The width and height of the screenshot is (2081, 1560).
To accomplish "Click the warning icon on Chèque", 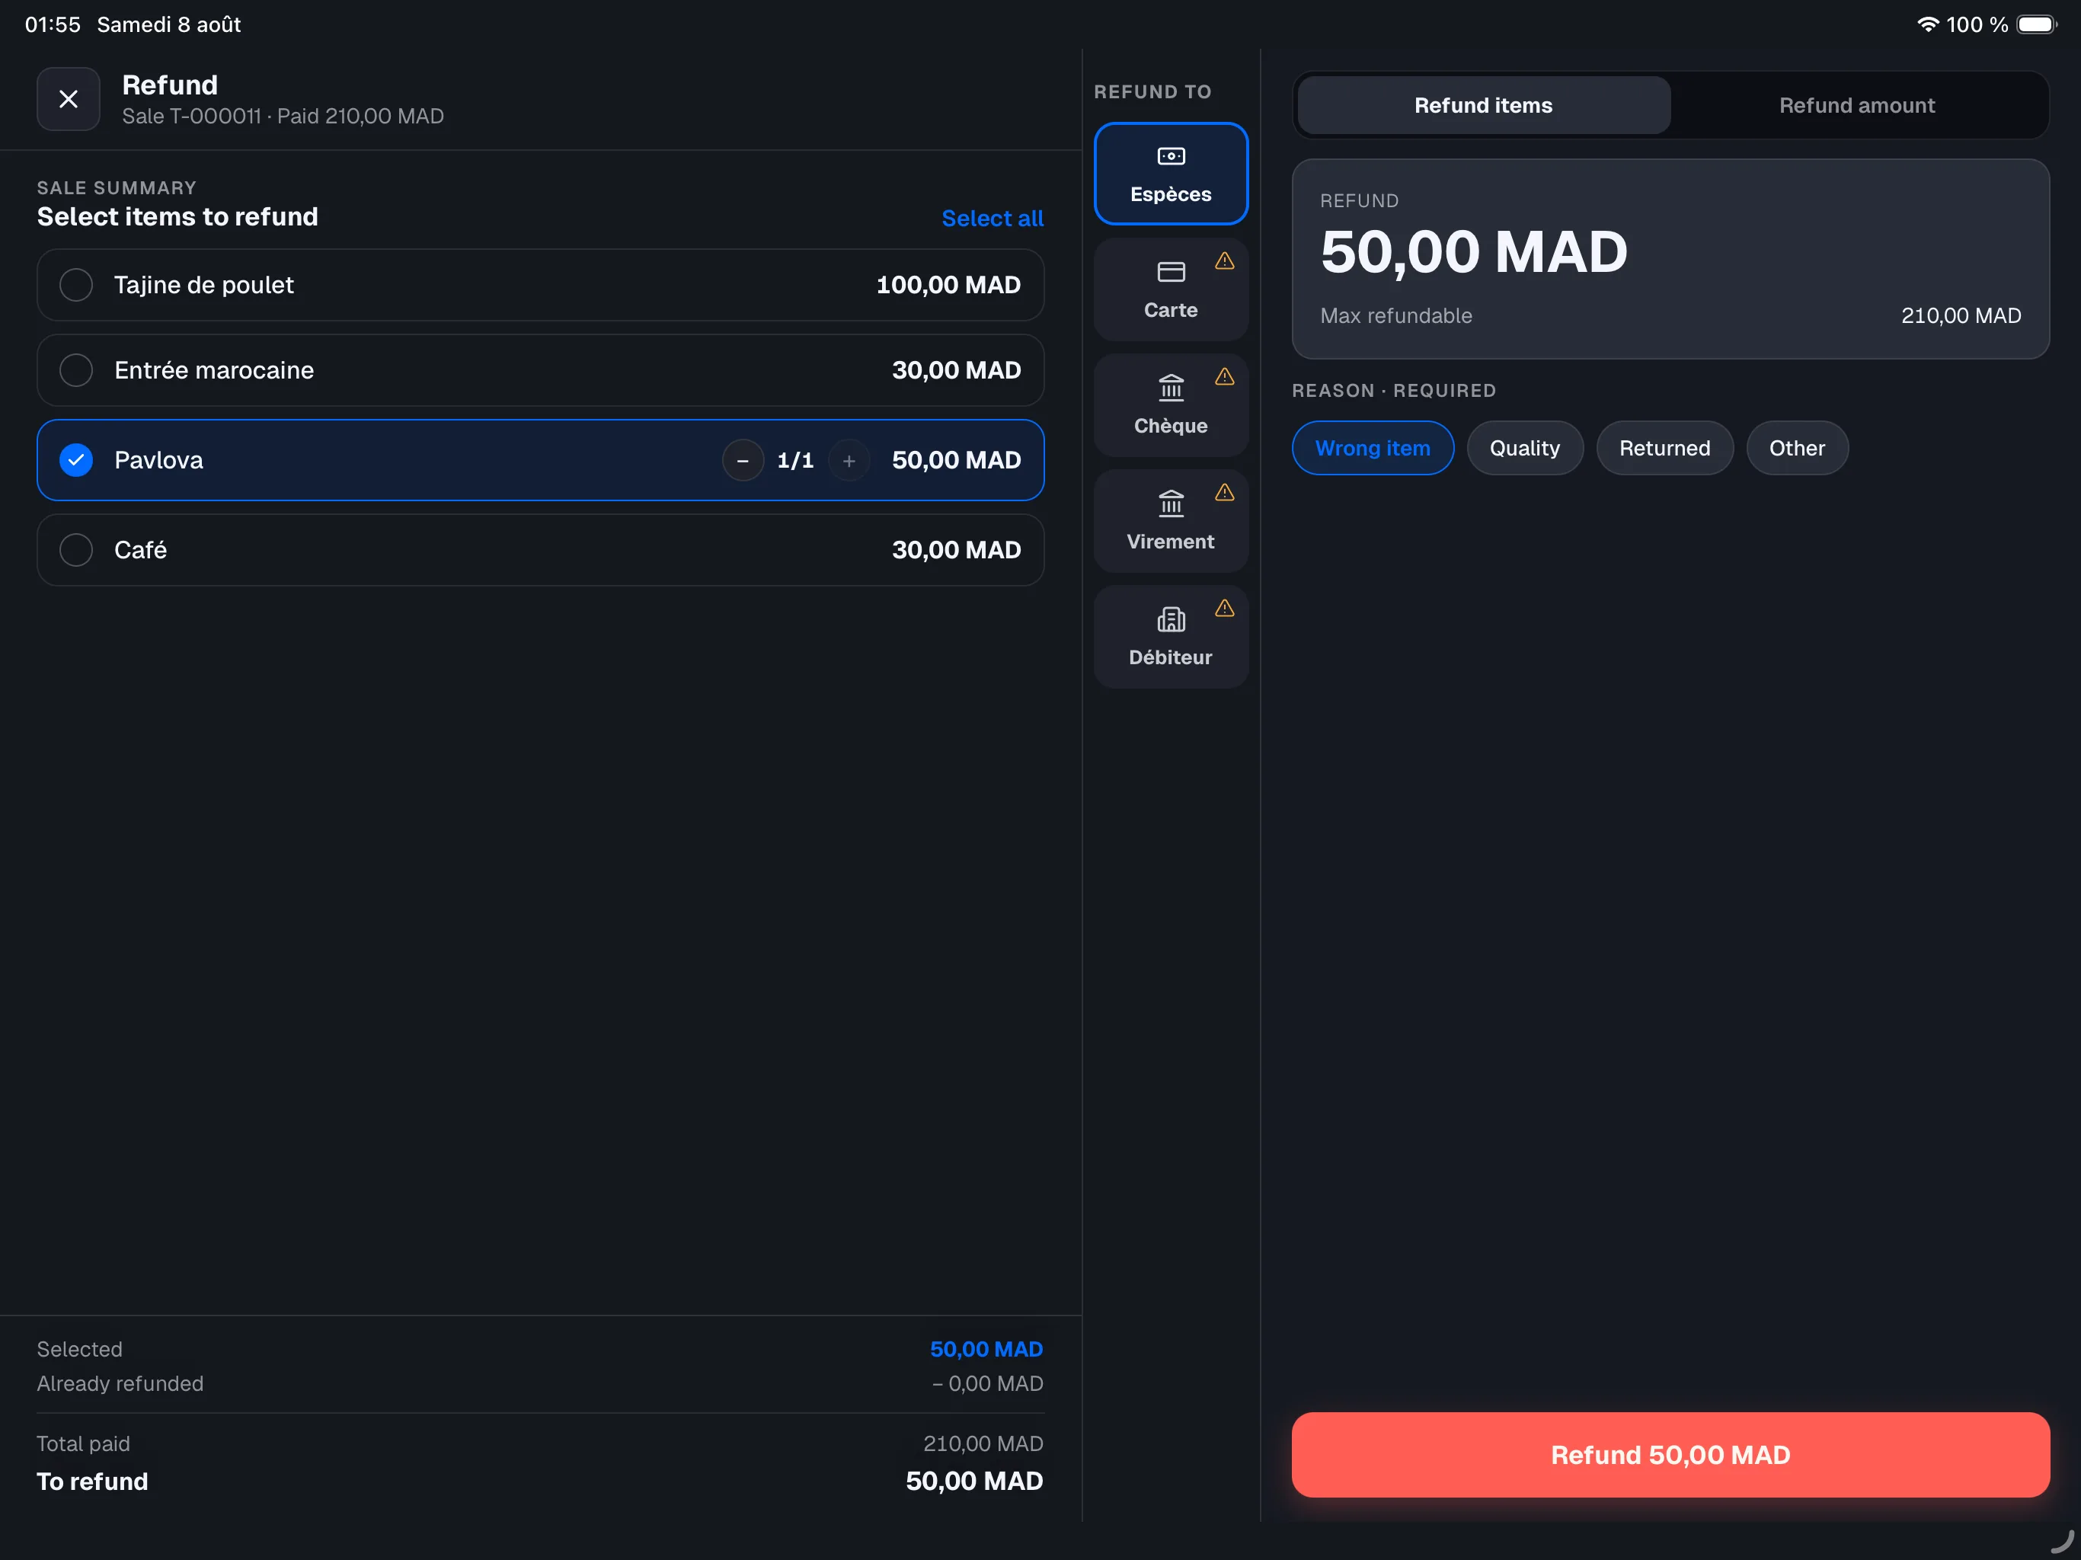I will pyautogui.click(x=1224, y=376).
